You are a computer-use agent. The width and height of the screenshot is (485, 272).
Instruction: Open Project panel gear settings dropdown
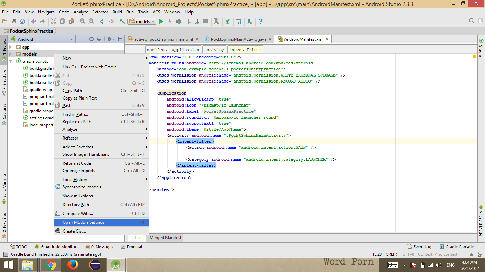110,39
